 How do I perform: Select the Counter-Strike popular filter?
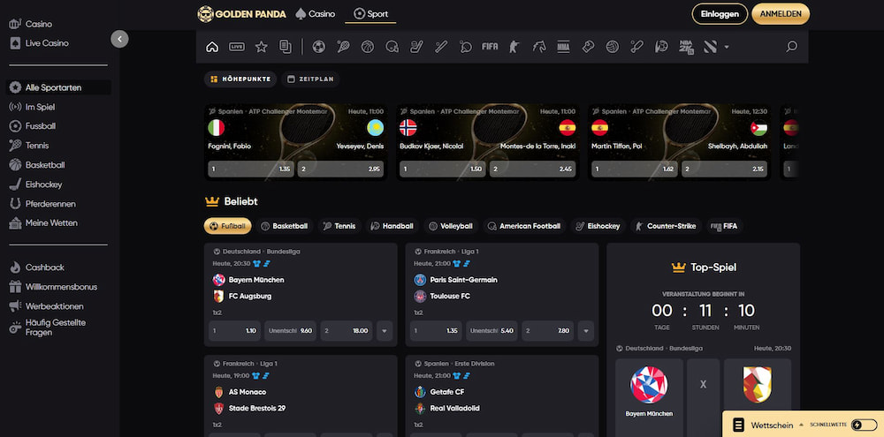(x=666, y=226)
